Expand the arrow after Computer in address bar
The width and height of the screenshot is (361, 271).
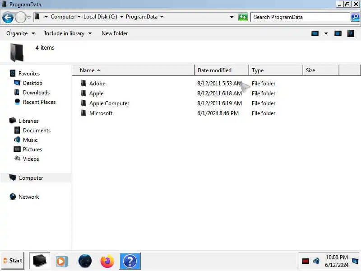79,17
